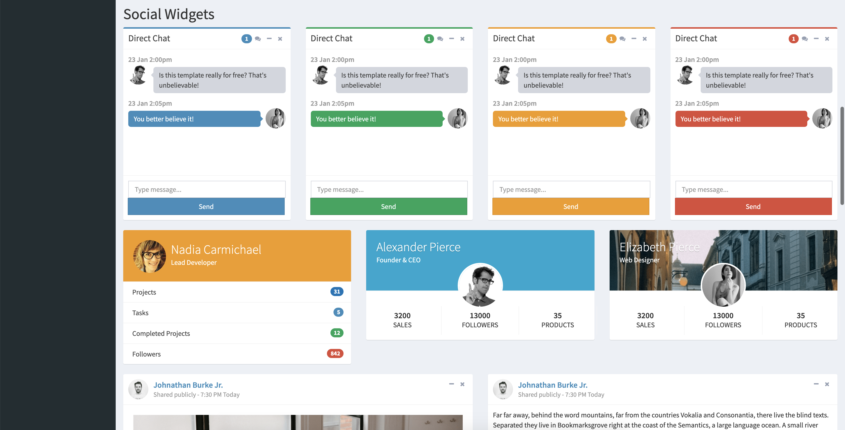This screenshot has height=430, width=845.
Task: Click blue badge showing 1 new message
Action: tap(247, 39)
